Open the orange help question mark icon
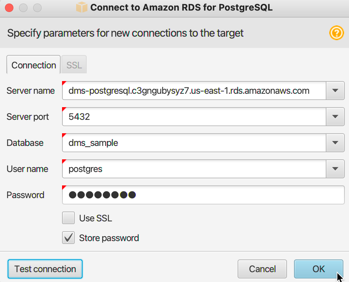The width and height of the screenshot is (349, 282). pos(337,33)
